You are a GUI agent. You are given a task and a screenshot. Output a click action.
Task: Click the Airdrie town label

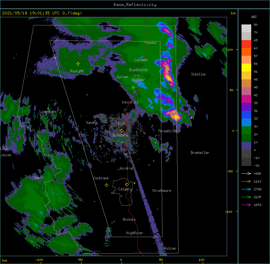127,168
